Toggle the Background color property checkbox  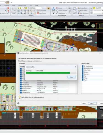point(21,87)
